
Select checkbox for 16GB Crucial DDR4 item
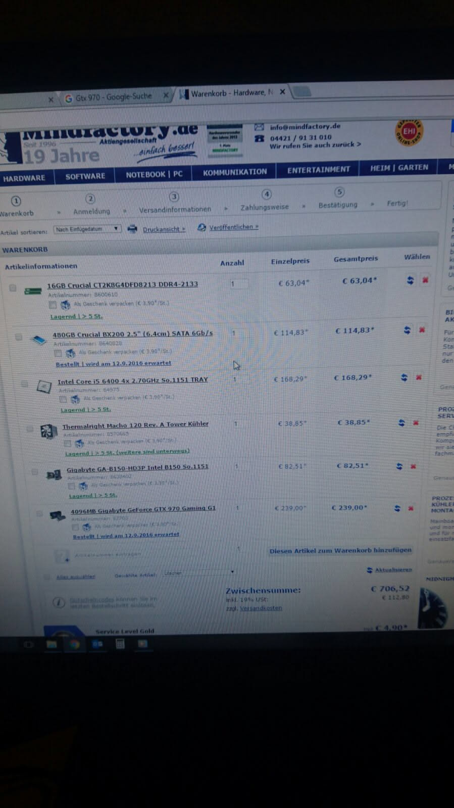click(13, 288)
